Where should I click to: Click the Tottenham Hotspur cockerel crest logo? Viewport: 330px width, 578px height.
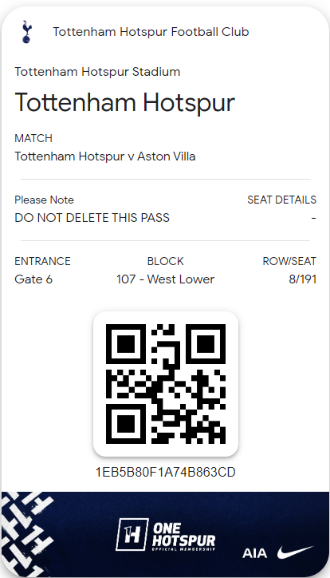tap(27, 32)
